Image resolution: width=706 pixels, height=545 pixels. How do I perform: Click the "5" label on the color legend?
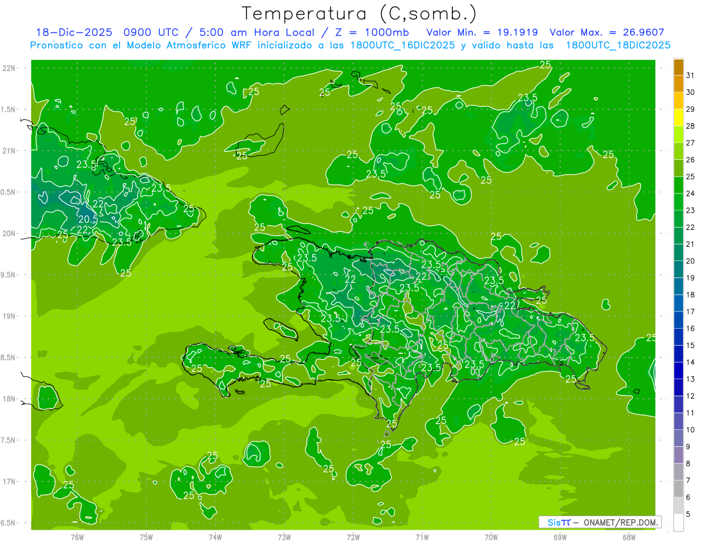point(689,514)
